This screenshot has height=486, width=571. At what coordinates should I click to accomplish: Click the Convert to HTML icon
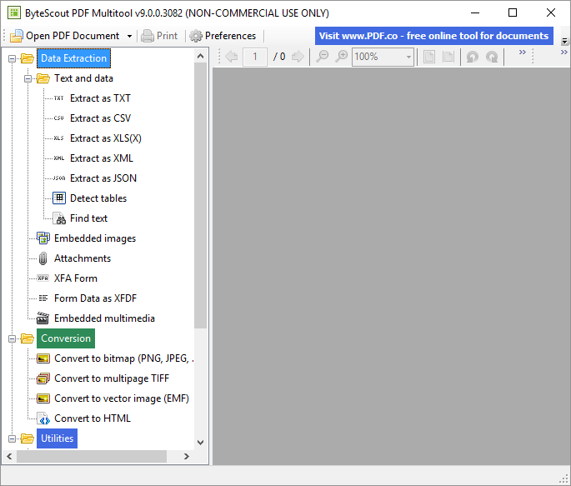pos(43,418)
